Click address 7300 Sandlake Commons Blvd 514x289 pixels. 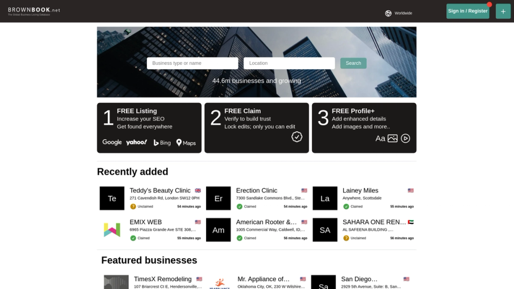point(270,198)
